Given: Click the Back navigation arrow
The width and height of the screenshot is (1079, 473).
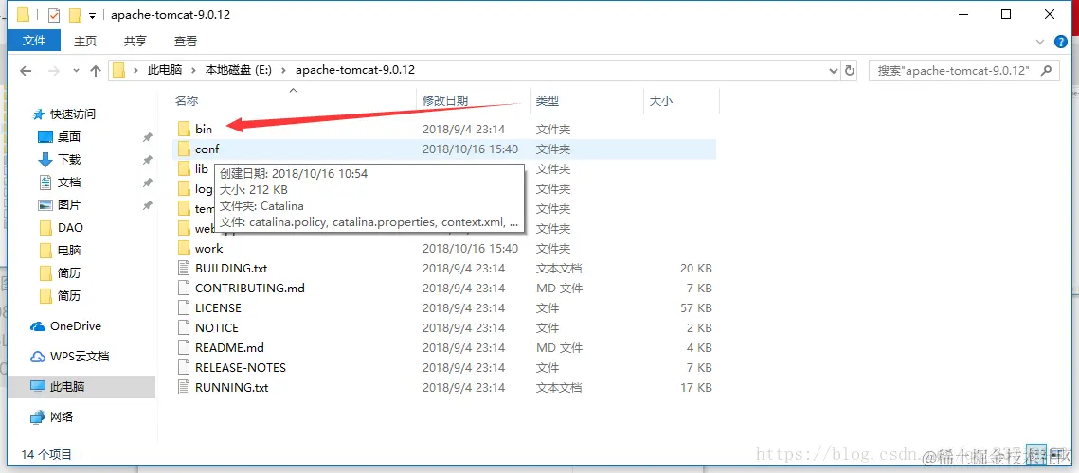Looking at the screenshot, I should click(27, 70).
